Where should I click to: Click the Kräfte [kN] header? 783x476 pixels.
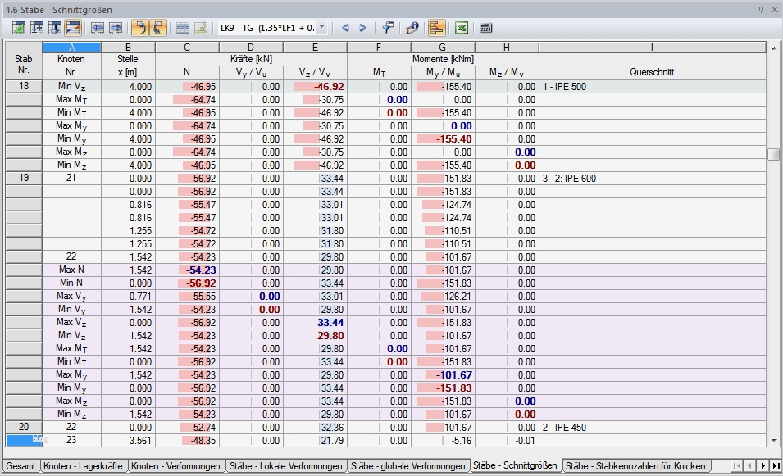[x=251, y=59]
